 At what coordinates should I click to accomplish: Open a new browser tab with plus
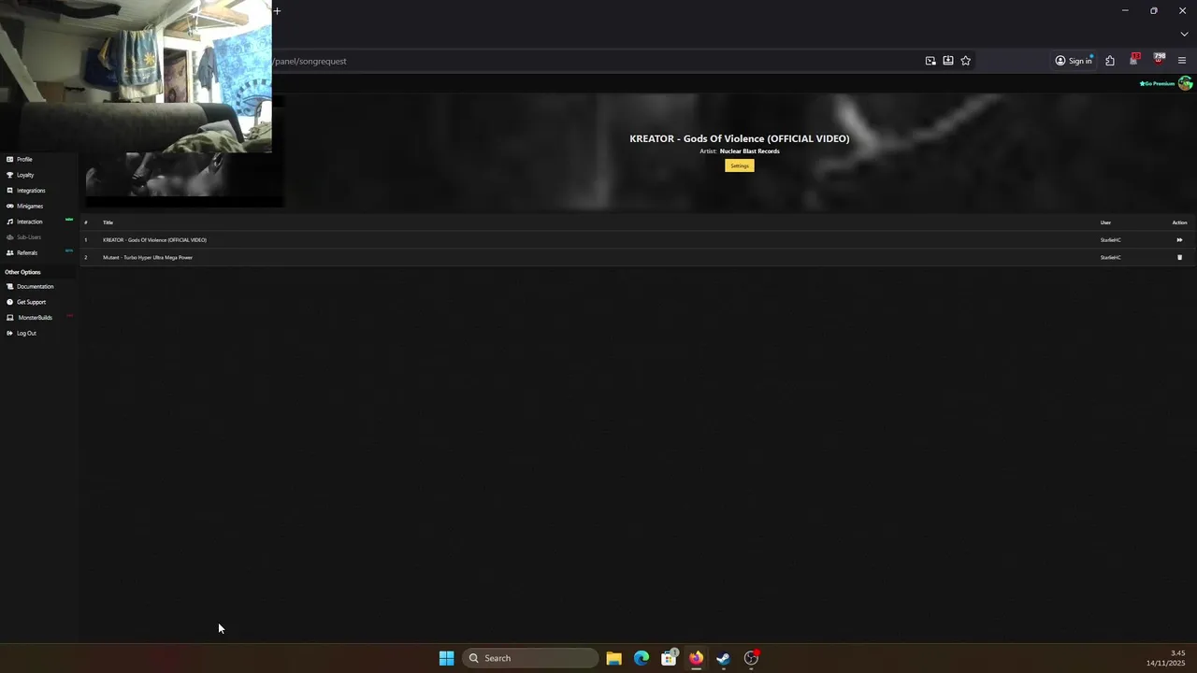pyautogui.click(x=277, y=11)
